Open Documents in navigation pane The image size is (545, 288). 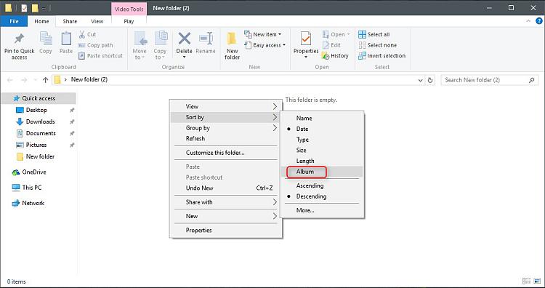tap(41, 133)
